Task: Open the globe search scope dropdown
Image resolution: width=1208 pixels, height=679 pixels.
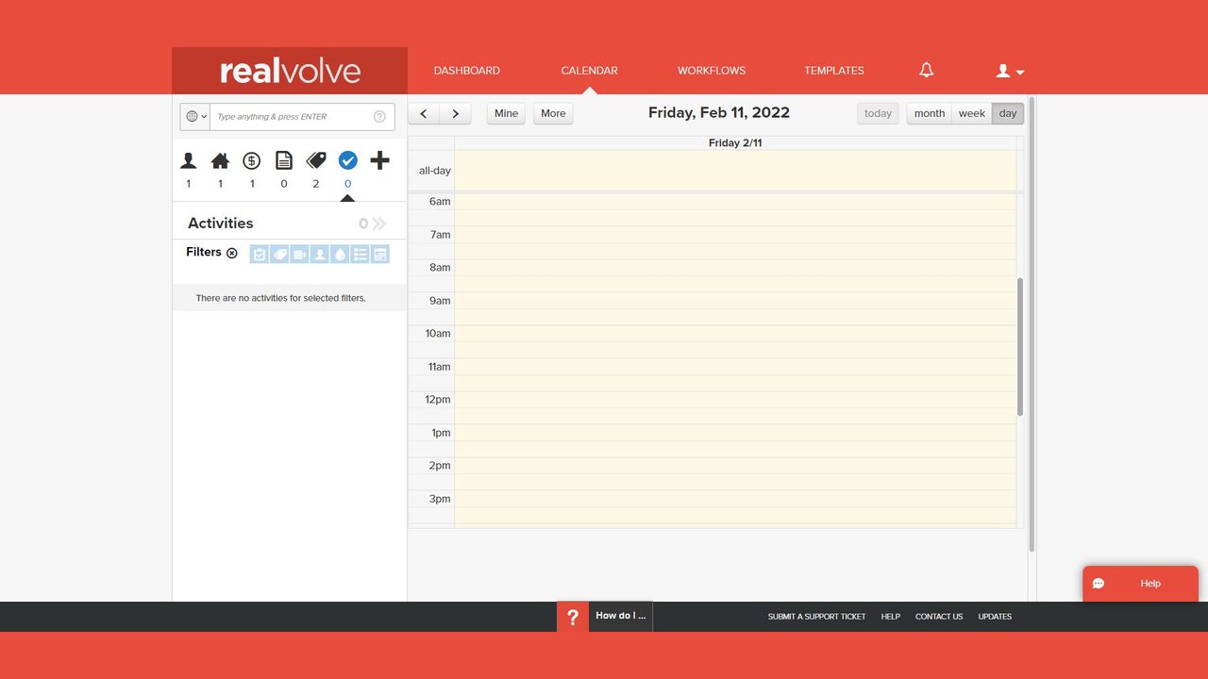Action: coord(195,117)
